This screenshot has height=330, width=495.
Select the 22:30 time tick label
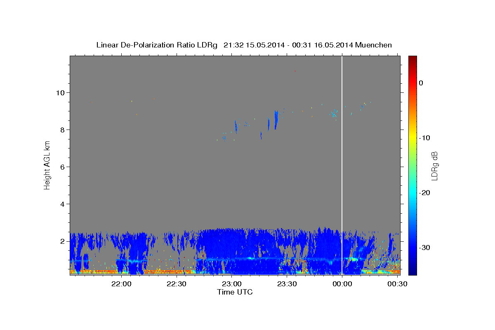pos(177,284)
